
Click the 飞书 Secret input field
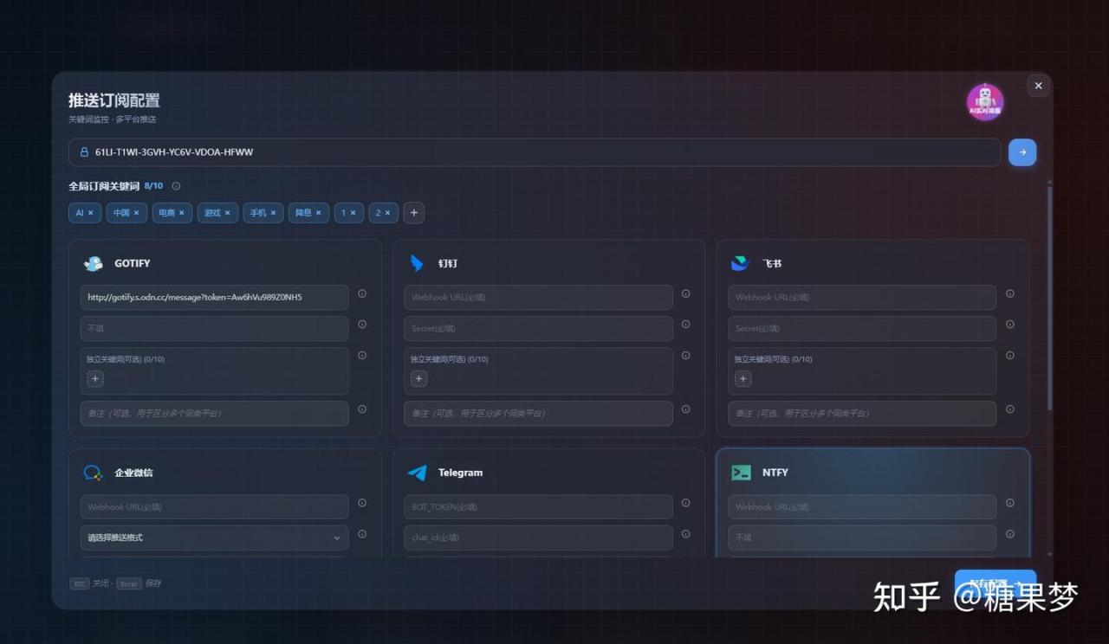point(861,329)
